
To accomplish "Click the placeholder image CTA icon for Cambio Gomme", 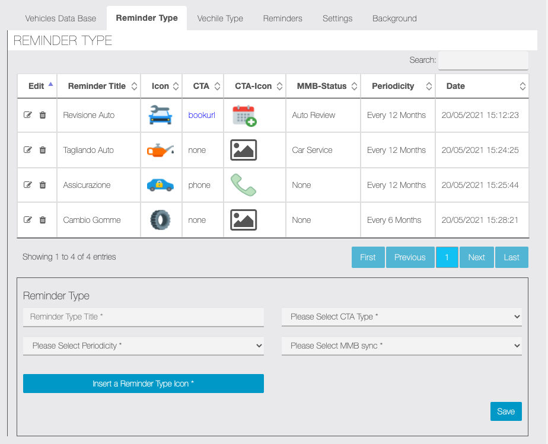I will (x=244, y=220).
